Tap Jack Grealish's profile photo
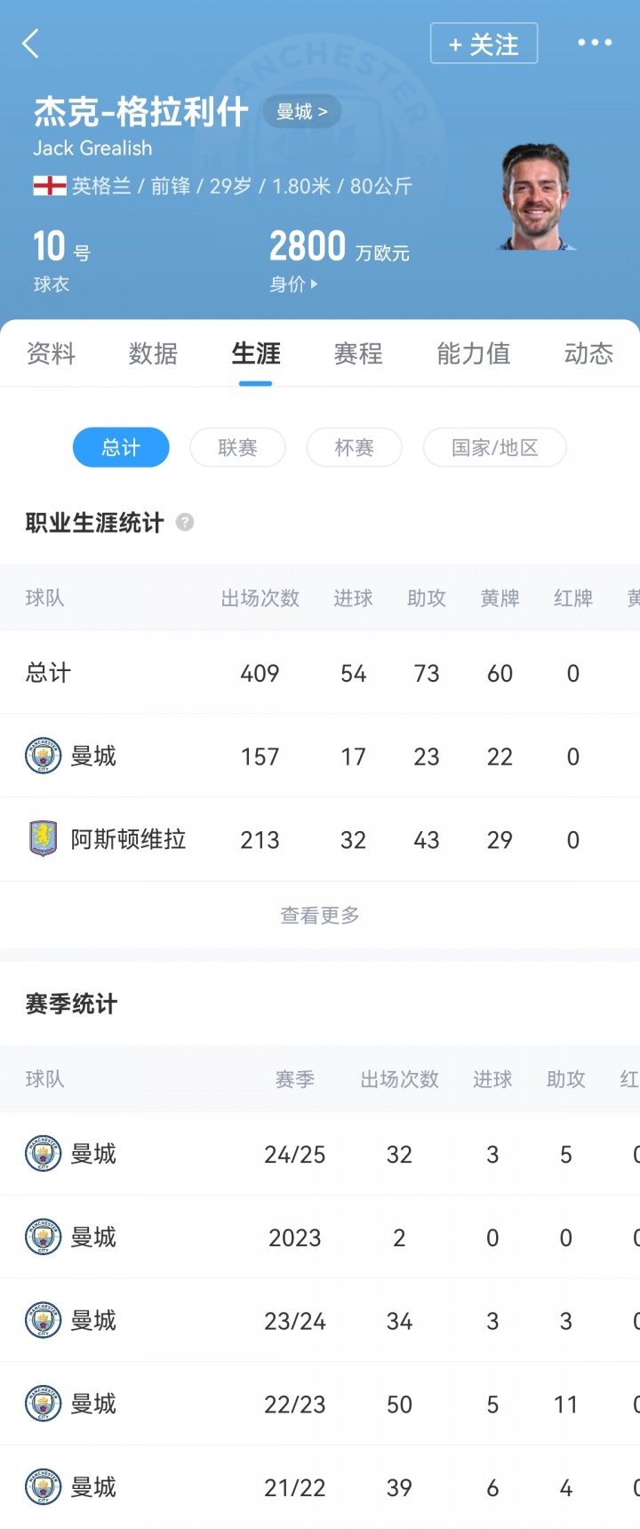 coord(536,197)
